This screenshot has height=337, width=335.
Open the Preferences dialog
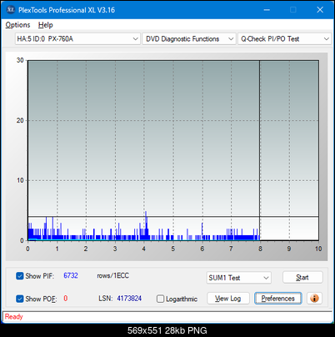(x=278, y=299)
